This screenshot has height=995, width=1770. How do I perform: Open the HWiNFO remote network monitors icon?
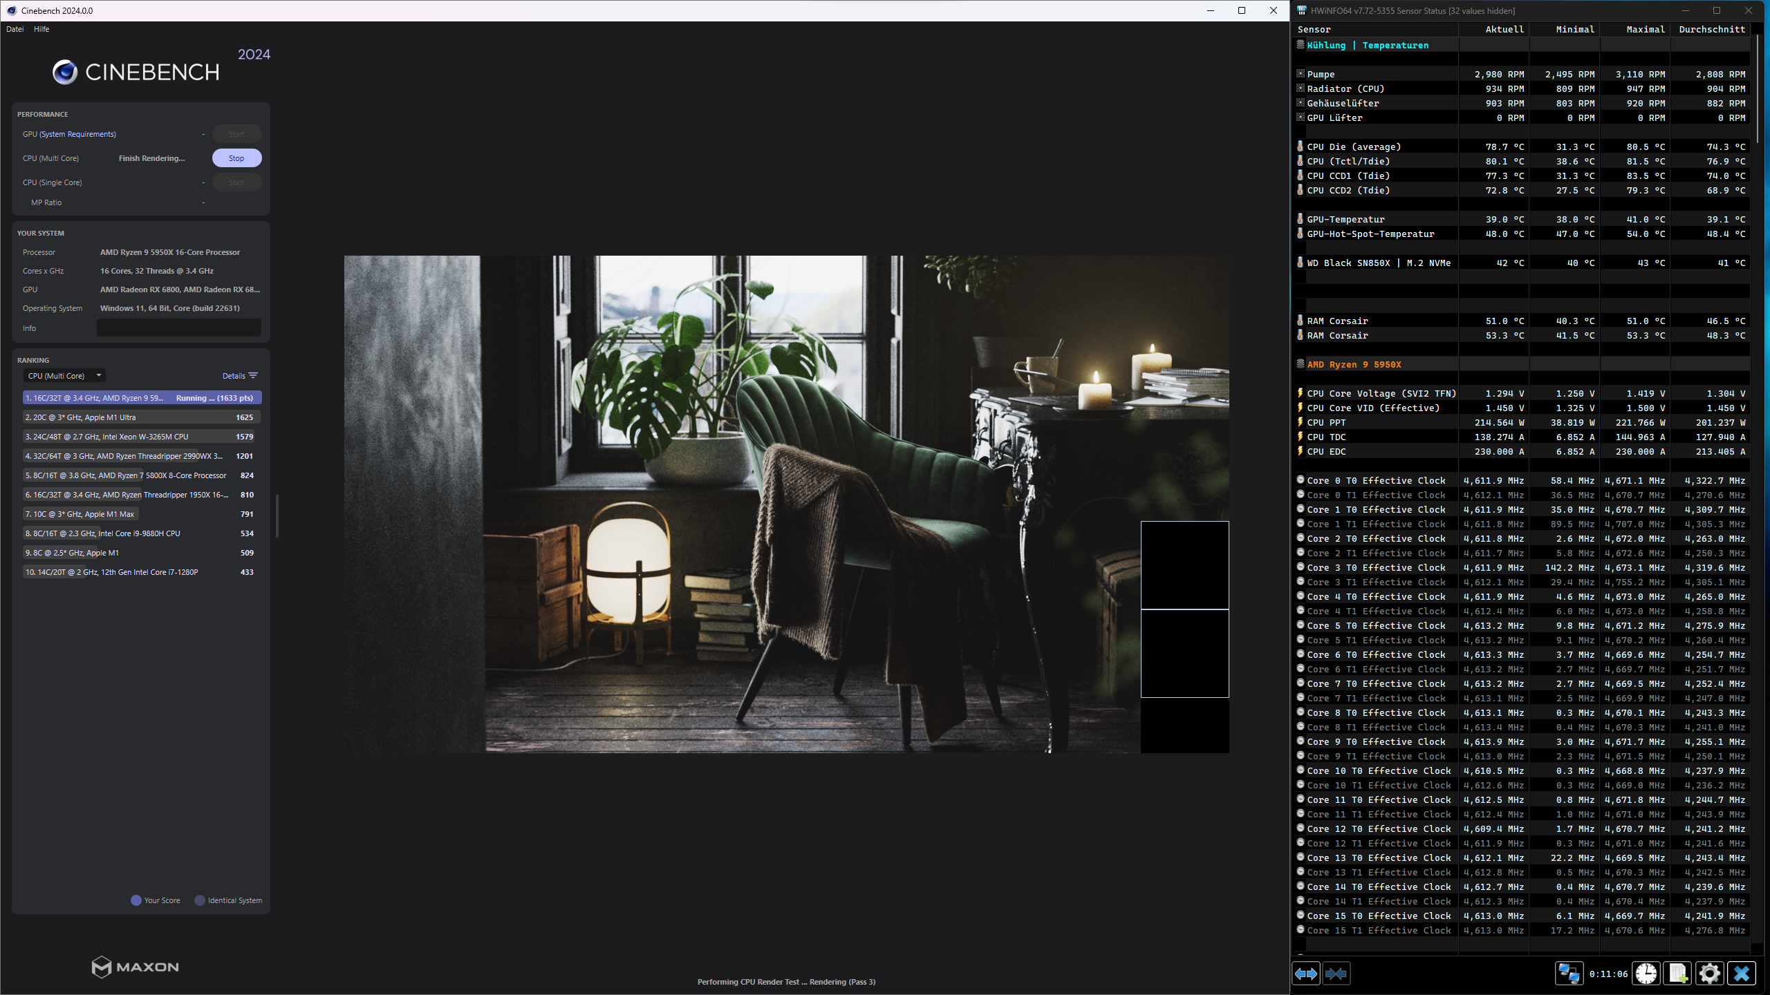pos(1568,974)
